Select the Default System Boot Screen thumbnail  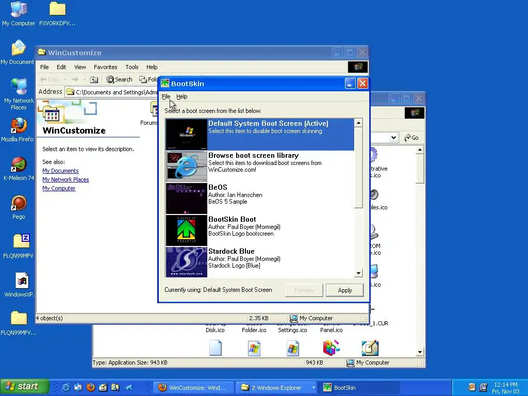coord(187,135)
